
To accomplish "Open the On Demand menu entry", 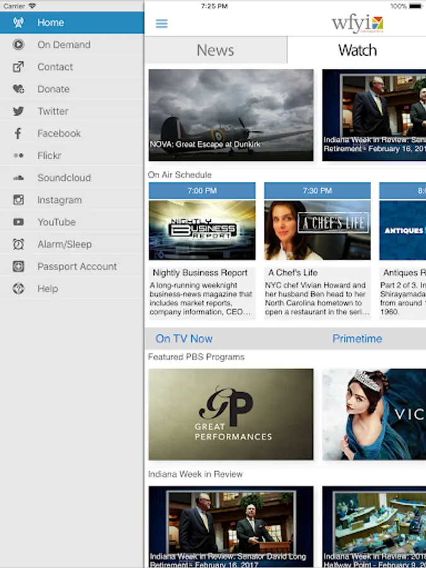I will click(72, 45).
